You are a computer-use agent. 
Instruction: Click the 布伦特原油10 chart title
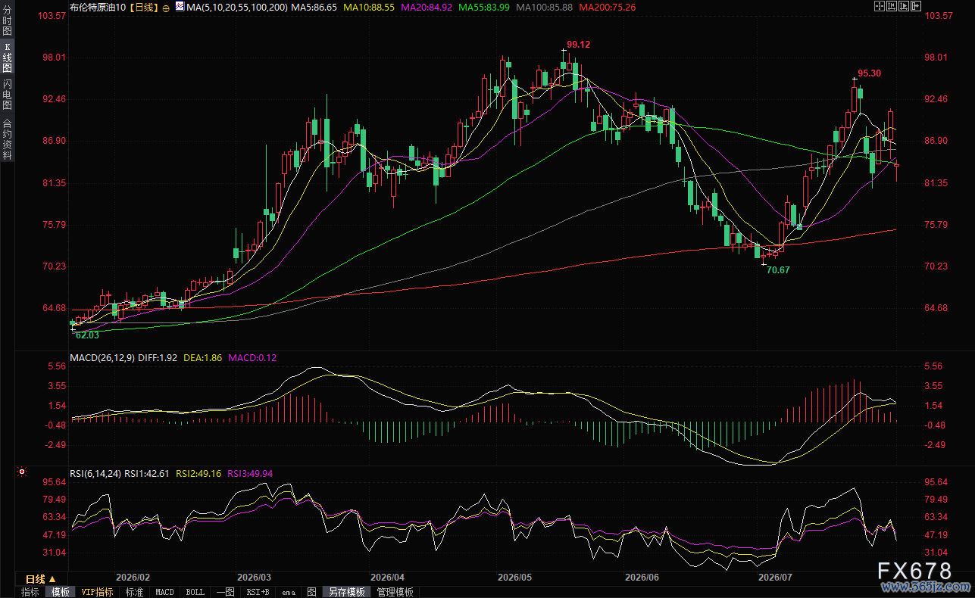pos(98,7)
